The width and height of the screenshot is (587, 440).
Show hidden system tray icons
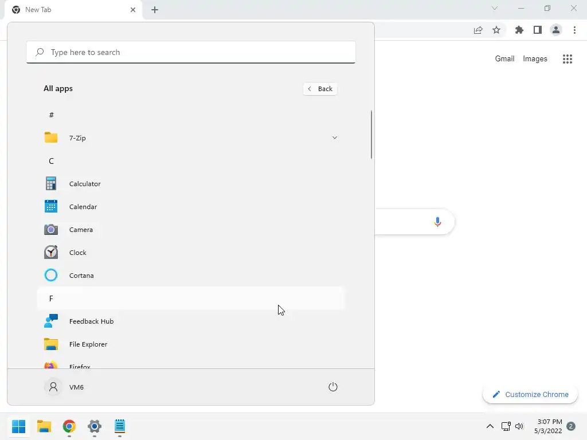point(490,426)
